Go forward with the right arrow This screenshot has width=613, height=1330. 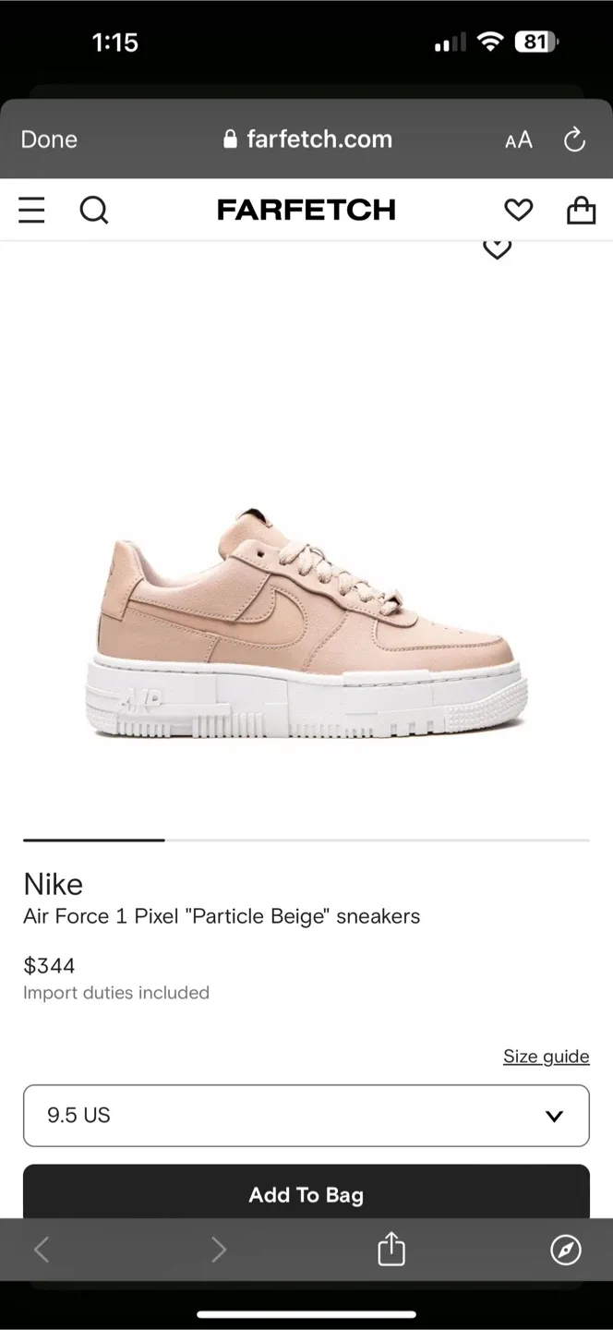click(219, 1250)
